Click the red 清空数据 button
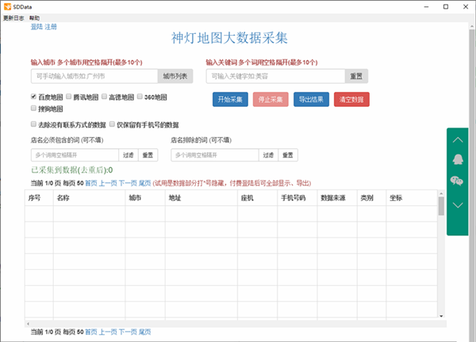The width and height of the screenshot is (476, 342). click(350, 100)
